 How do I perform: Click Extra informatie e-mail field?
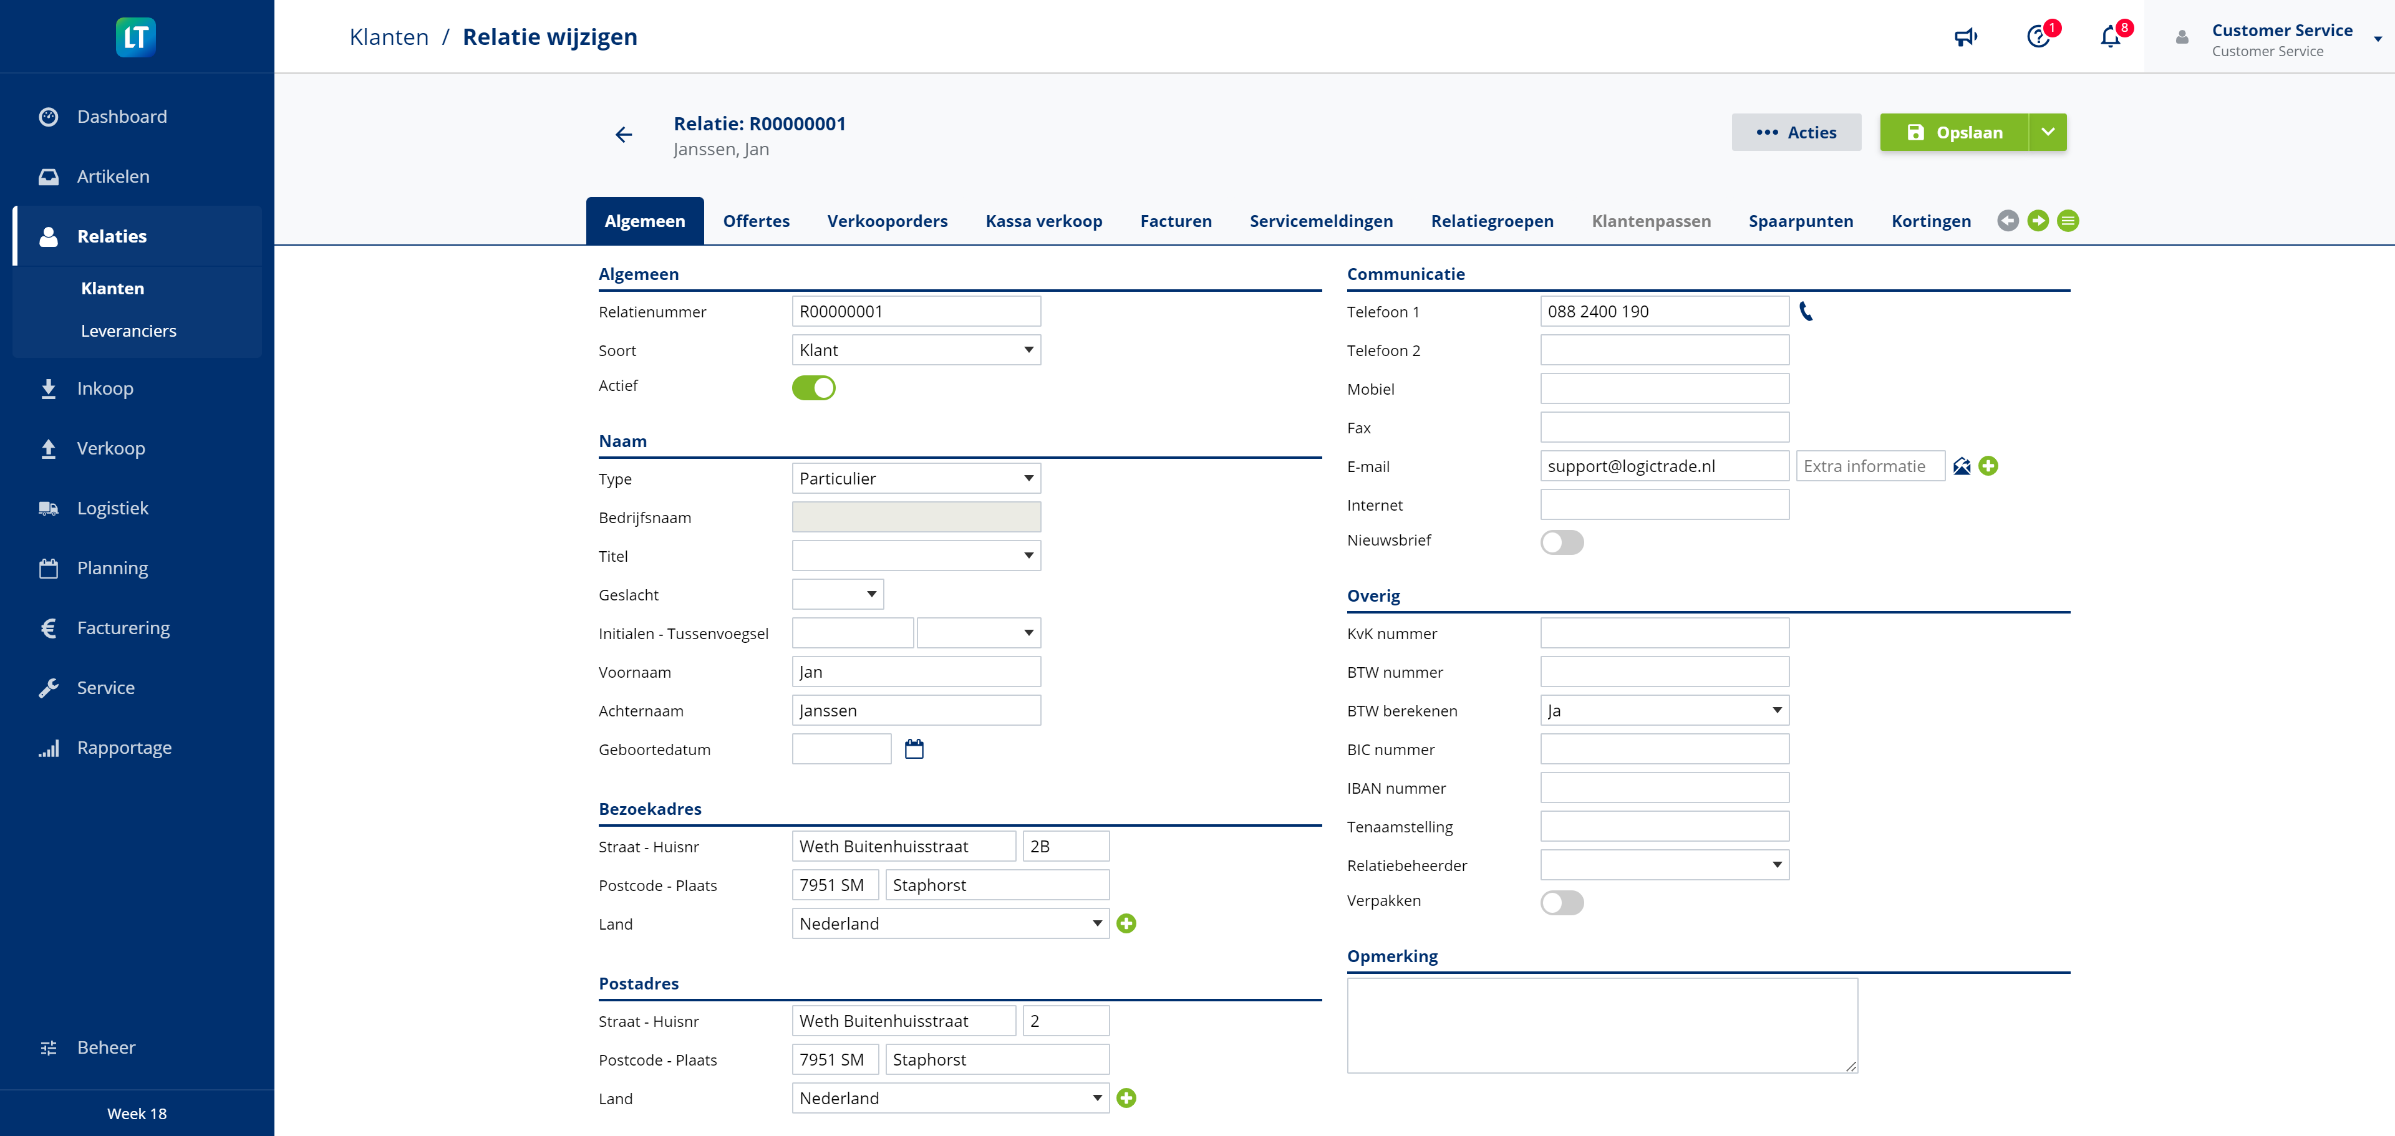pyautogui.click(x=1870, y=466)
